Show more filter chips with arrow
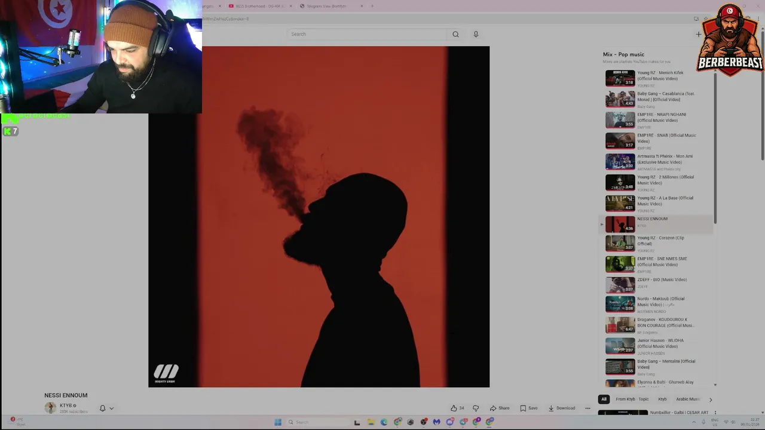 711,400
